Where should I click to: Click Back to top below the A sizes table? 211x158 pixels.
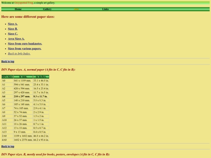tap(8, 146)
